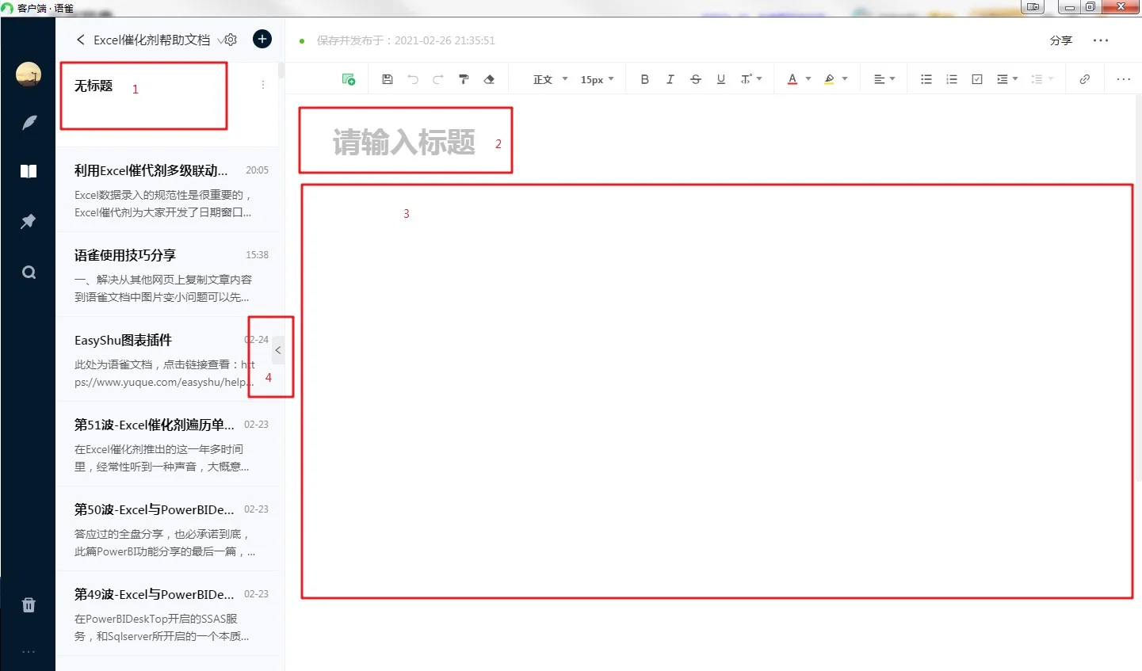Open the knowledge base book icon
The image size is (1142, 671).
(x=29, y=172)
